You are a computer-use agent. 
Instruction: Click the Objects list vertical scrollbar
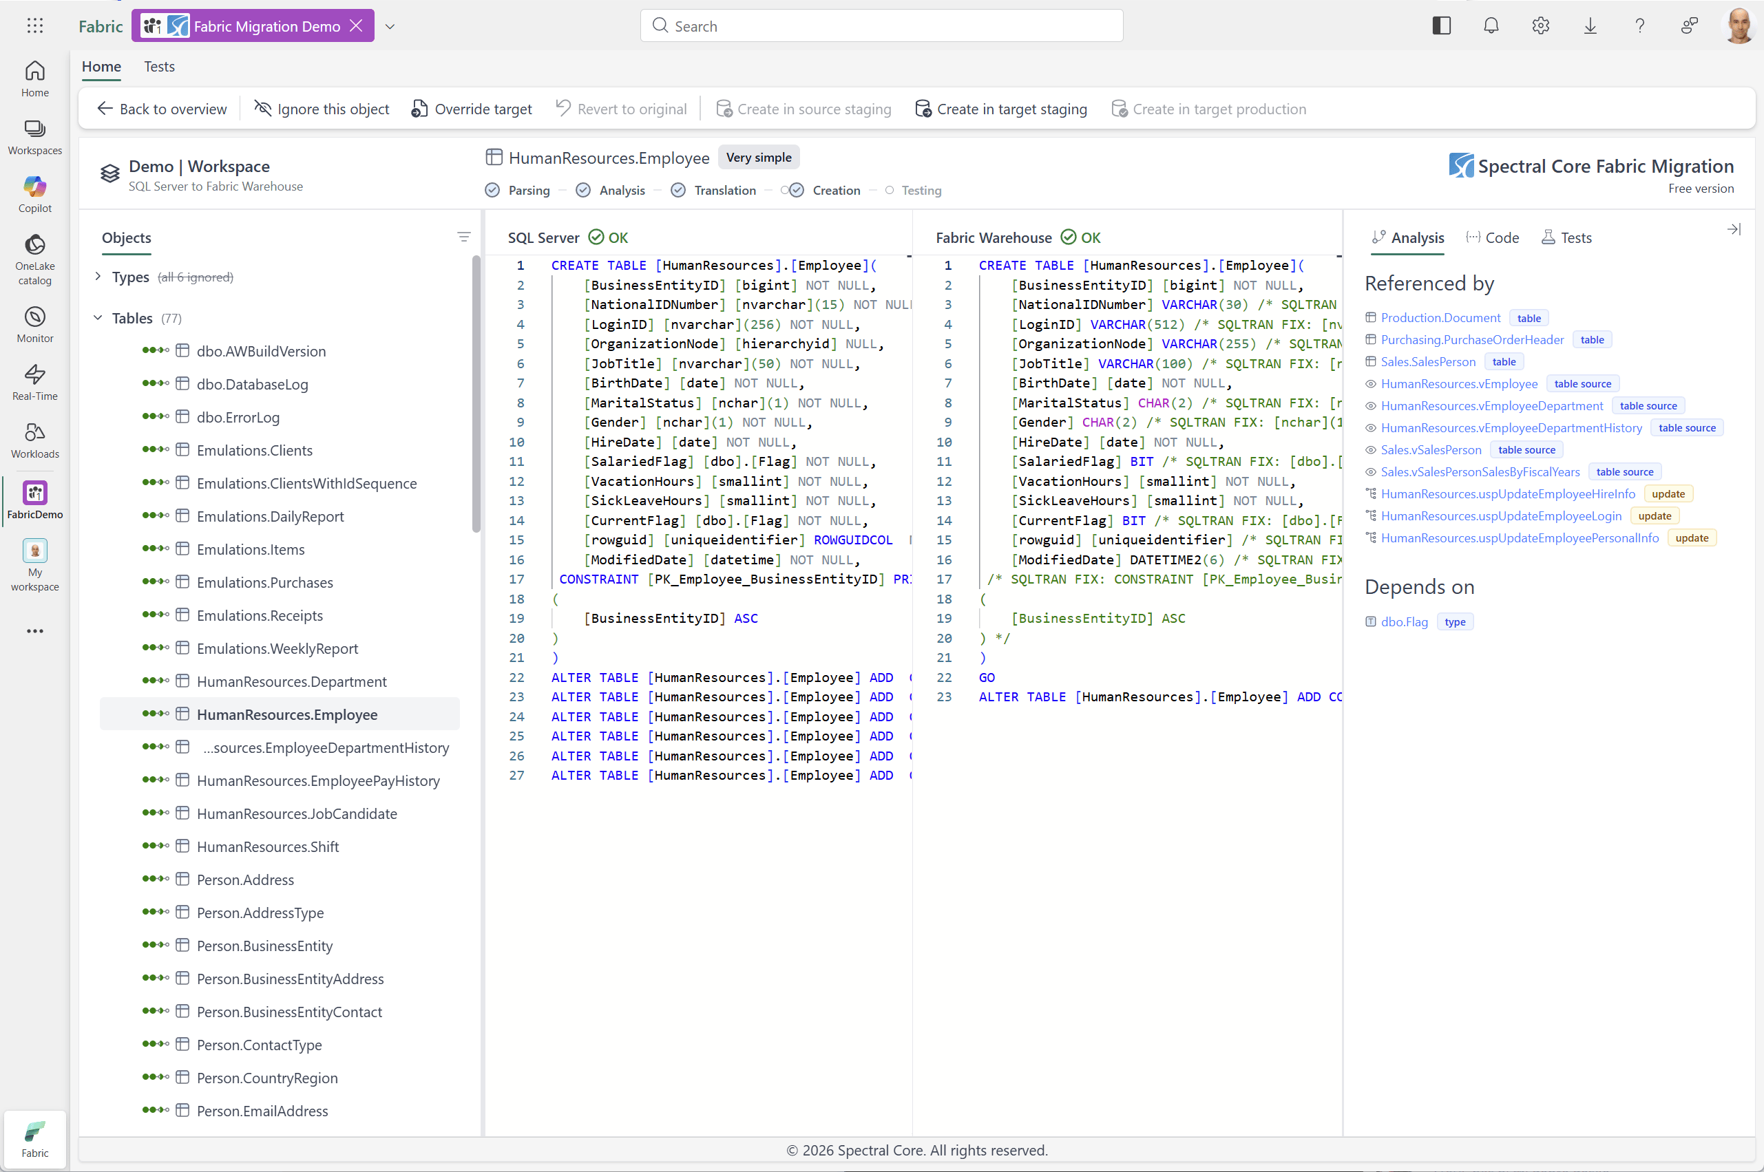click(x=476, y=394)
